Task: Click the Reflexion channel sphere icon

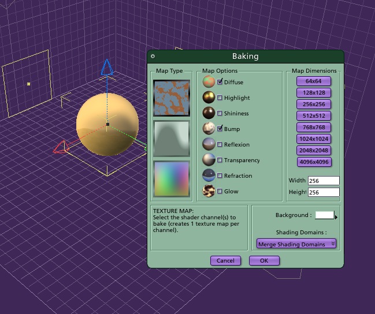Action: tap(209, 144)
